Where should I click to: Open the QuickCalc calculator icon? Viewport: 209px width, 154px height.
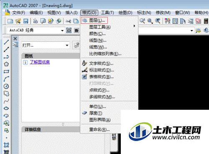point(206,21)
